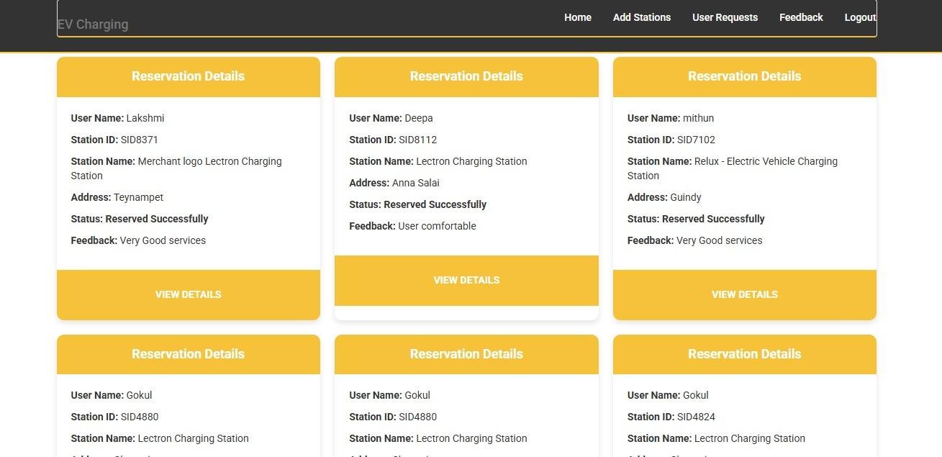Open View Details for mithun's reservation

pyautogui.click(x=744, y=294)
